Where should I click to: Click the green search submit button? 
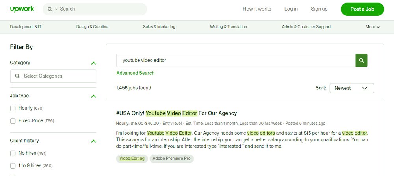(361, 60)
